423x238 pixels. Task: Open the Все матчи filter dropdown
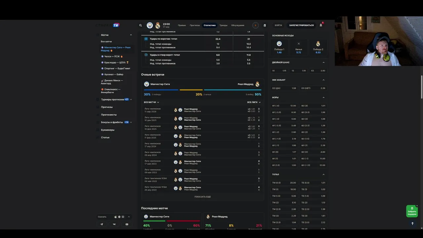click(151, 102)
